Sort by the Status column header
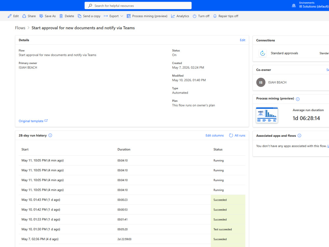Viewport: 329px width, 247px height. [x=218, y=150]
